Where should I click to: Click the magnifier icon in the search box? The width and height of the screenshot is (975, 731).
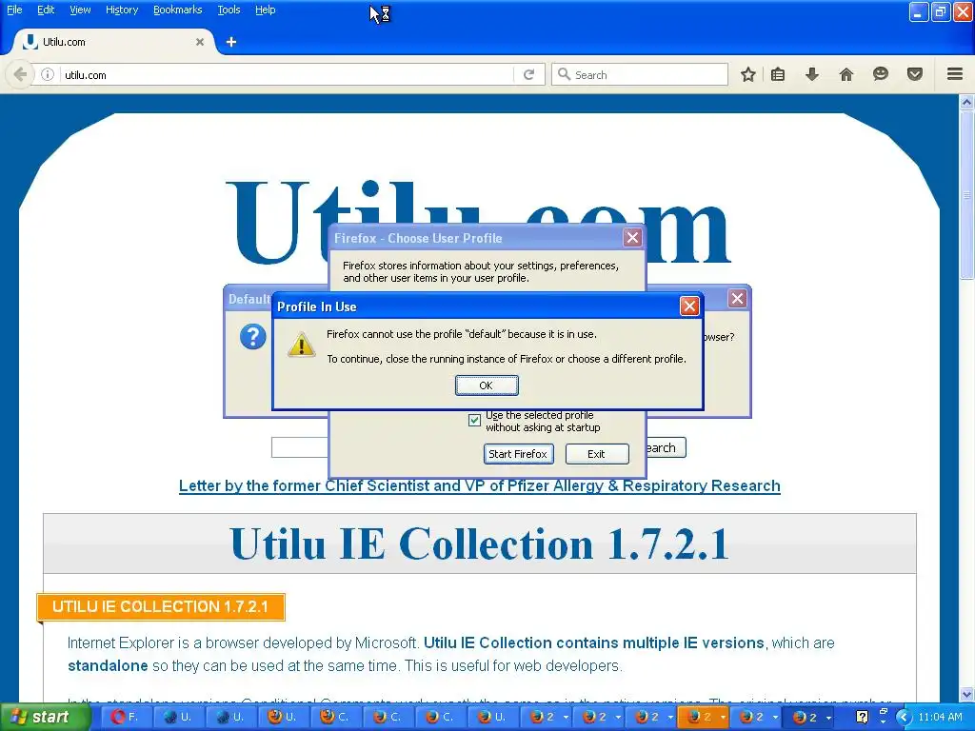(564, 74)
